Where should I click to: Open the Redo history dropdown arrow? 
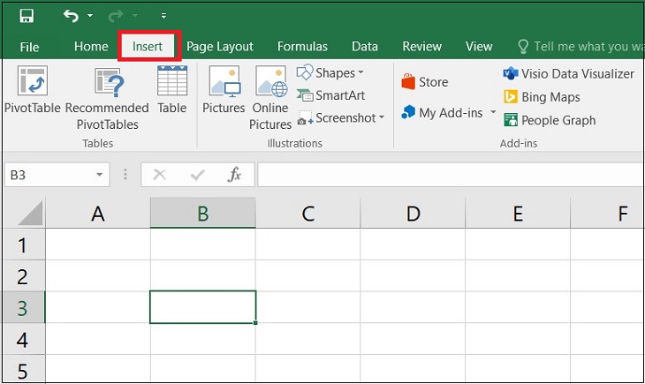point(135,16)
